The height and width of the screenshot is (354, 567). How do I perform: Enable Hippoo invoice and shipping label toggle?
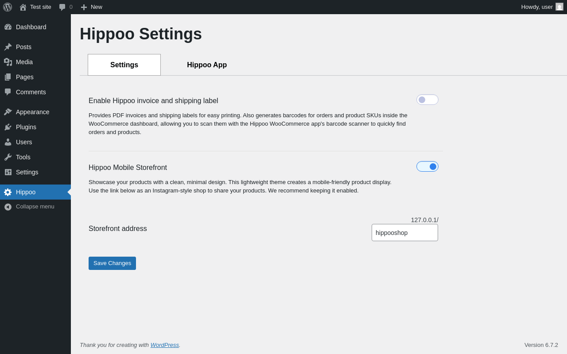[427, 100]
